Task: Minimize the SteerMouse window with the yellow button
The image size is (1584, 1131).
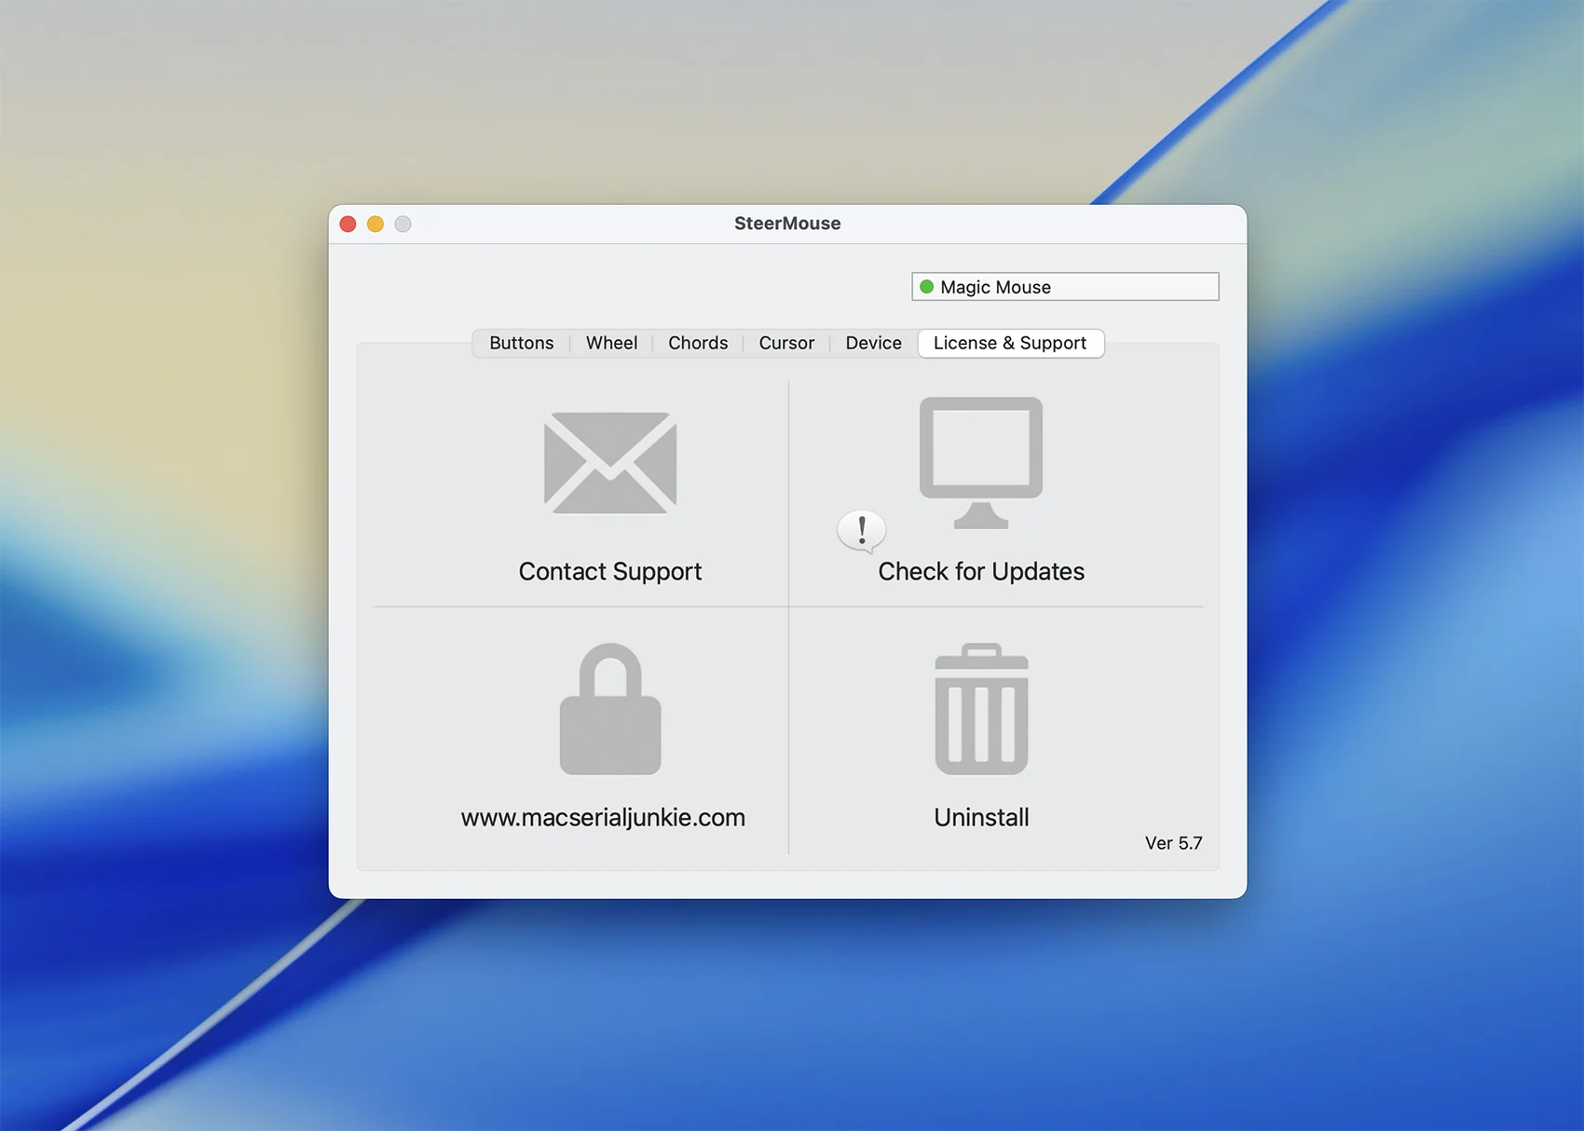Action: [376, 224]
